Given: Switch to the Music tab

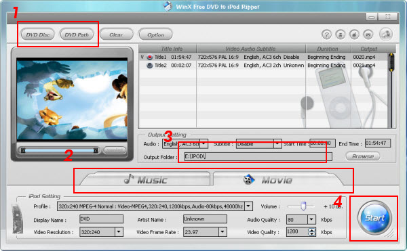Looking at the screenshot, I should (145, 179).
